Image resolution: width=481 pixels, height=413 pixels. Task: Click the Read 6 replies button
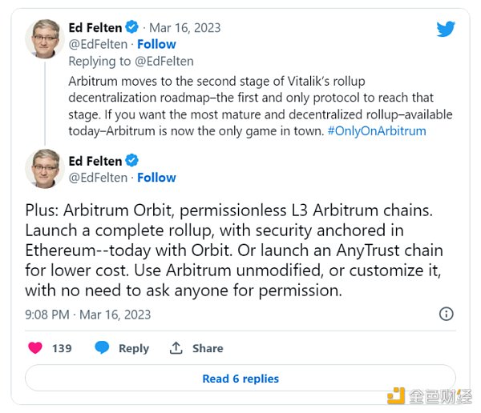tap(240, 379)
